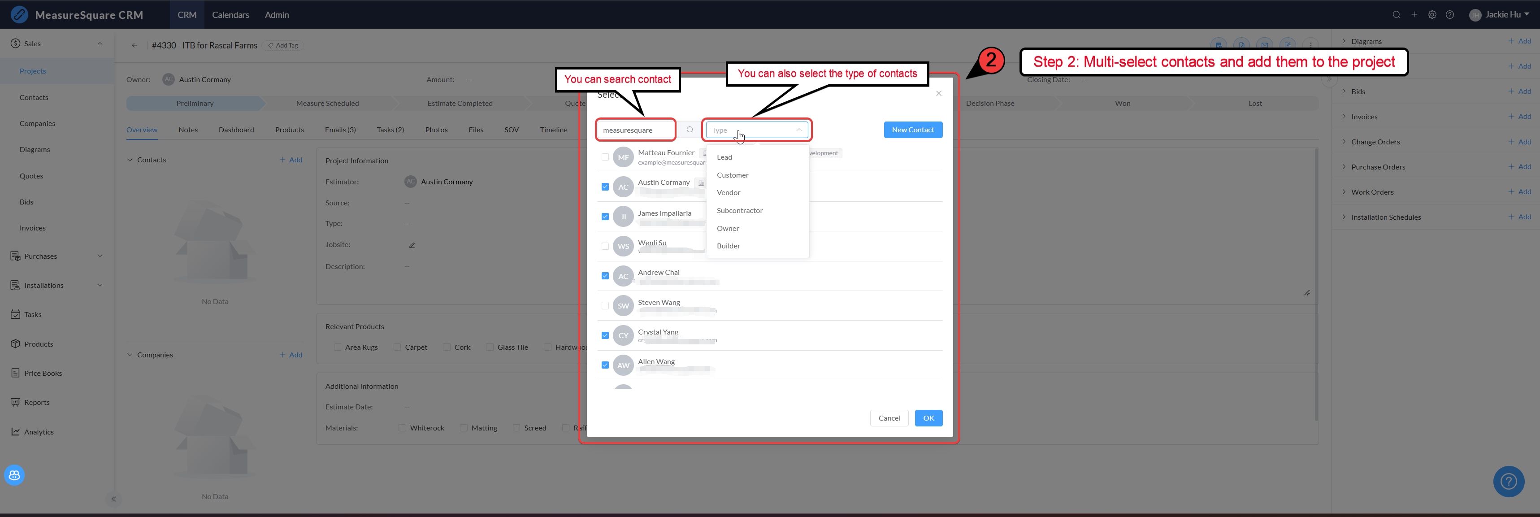This screenshot has width=1540, height=517.
Task: Uncheck the James Impallaria contact
Action: click(605, 217)
